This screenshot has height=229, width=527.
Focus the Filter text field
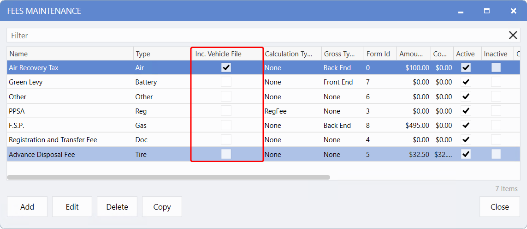(254, 36)
